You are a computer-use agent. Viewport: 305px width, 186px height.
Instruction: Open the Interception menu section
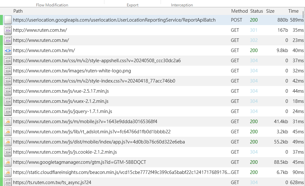pyautogui.click(x=182, y=5)
